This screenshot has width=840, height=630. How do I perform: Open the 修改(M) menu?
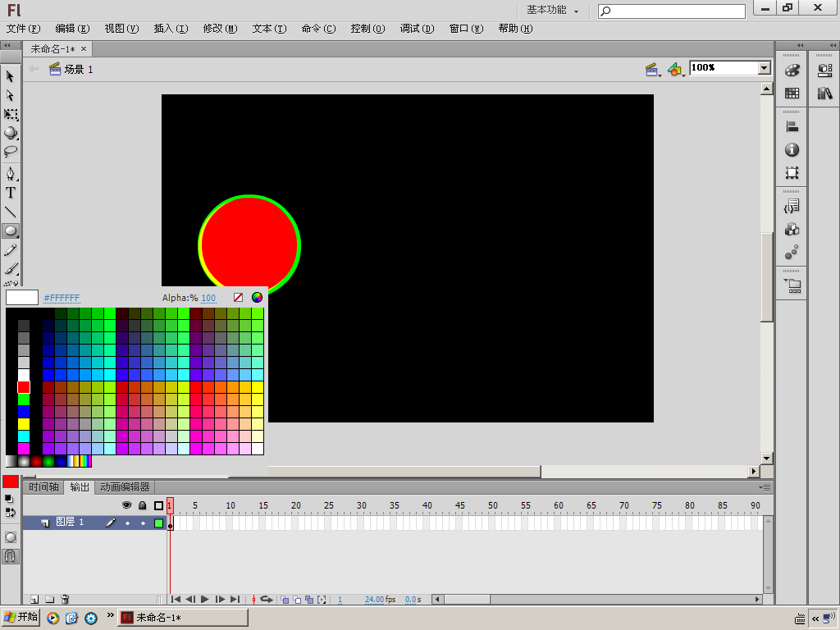coord(220,29)
